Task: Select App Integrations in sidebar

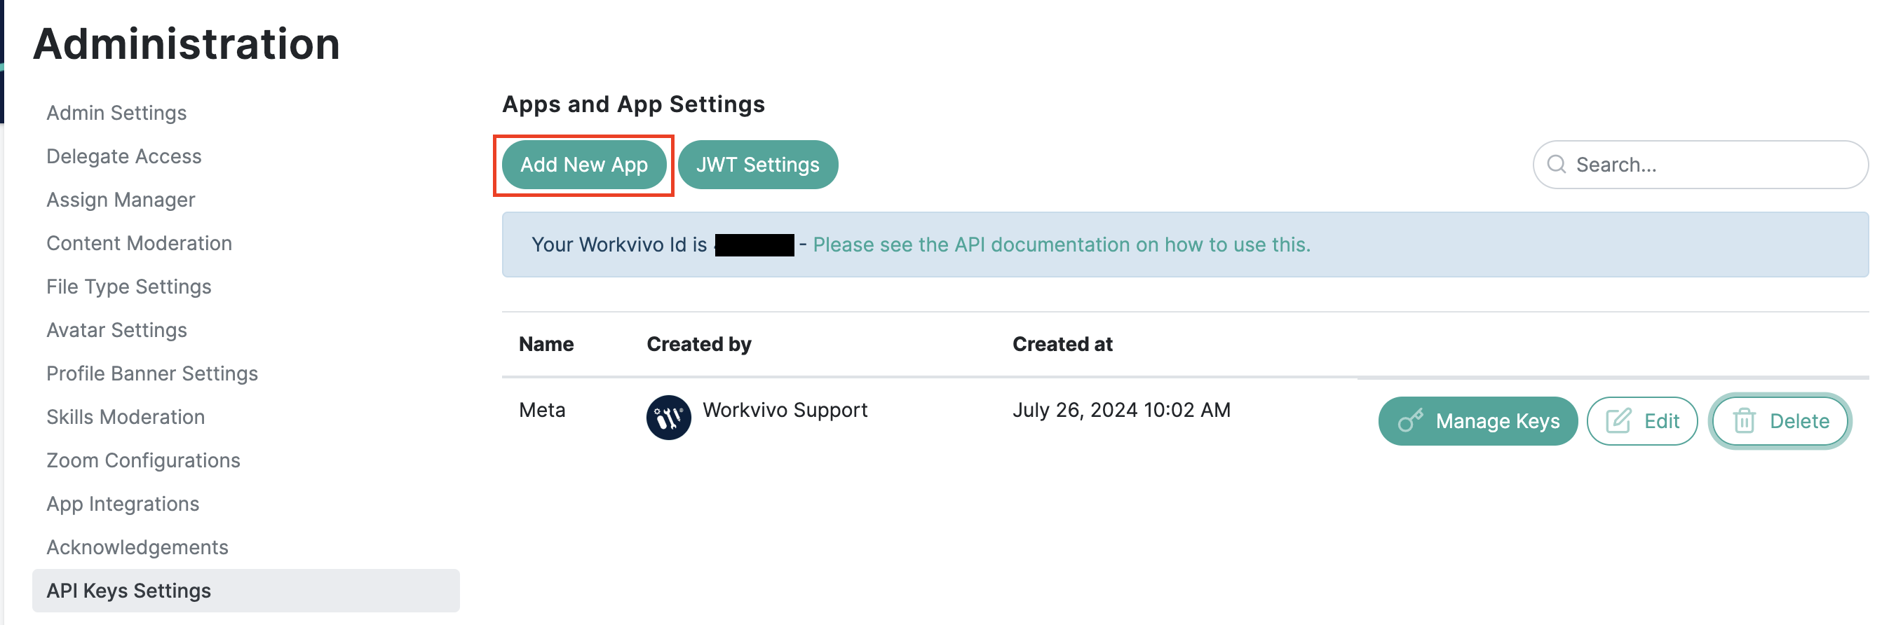Action: point(123,503)
